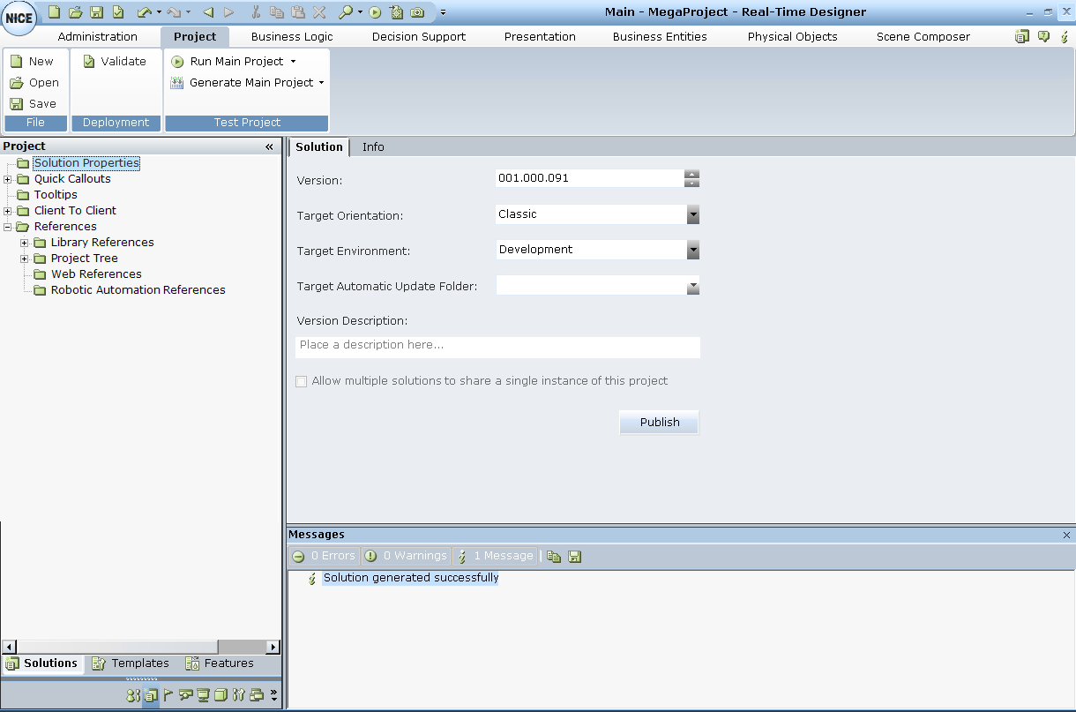This screenshot has width=1076, height=712.
Task: Click the undo arrow icon
Action: pyautogui.click(x=145, y=12)
